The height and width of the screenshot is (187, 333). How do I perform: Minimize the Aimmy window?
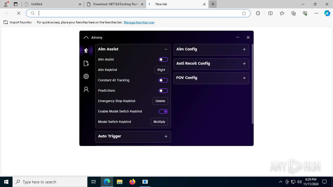[238, 37]
